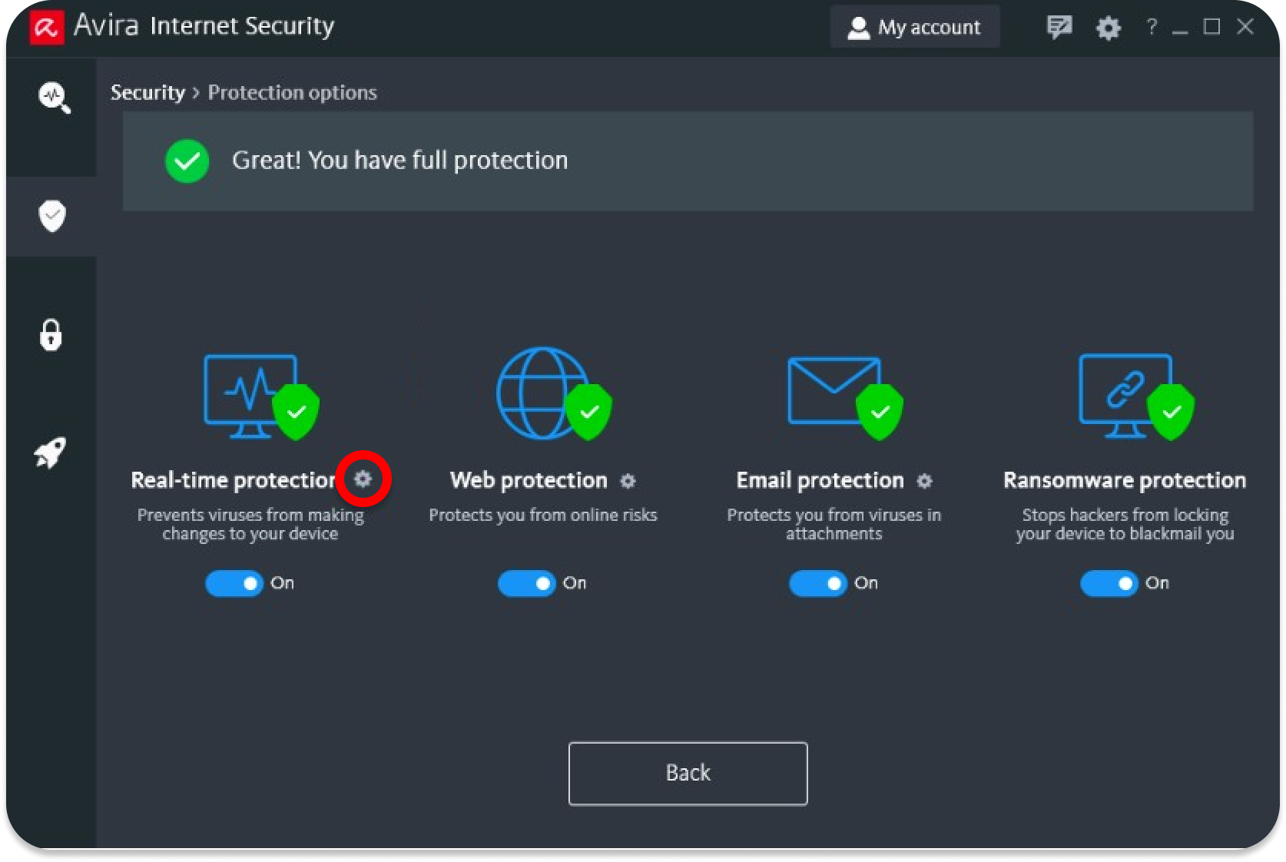Click the feedback chat icon
Image resolution: width=1286 pixels, height=862 pixels.
(x=1059, y=28)
